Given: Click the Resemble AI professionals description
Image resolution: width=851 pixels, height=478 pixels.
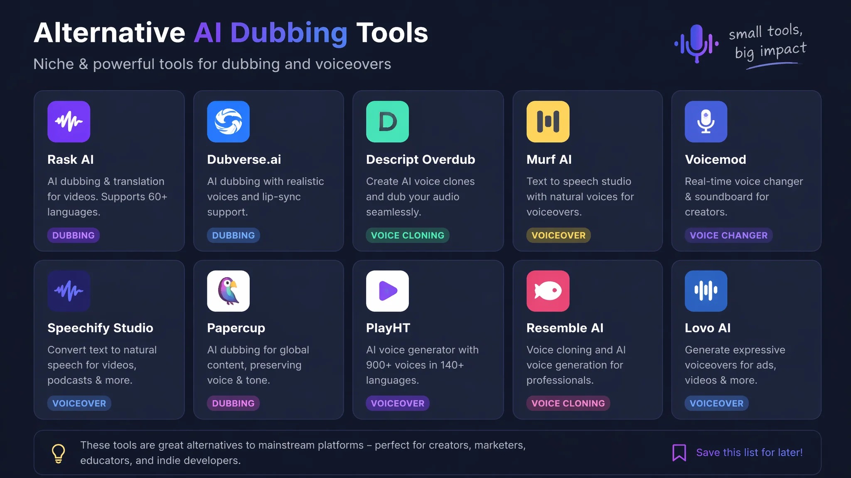Looking at the screenshot, I should pos(576,365).
